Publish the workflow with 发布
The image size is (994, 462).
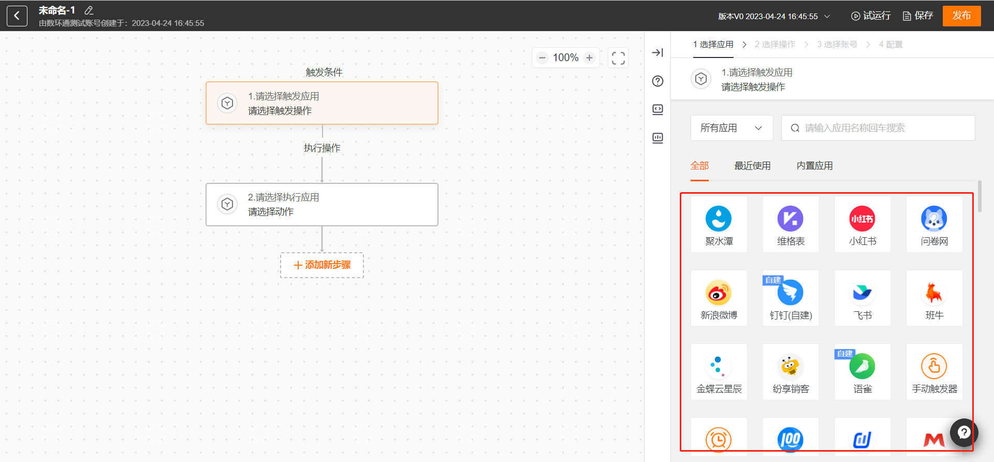click(961, 16)
